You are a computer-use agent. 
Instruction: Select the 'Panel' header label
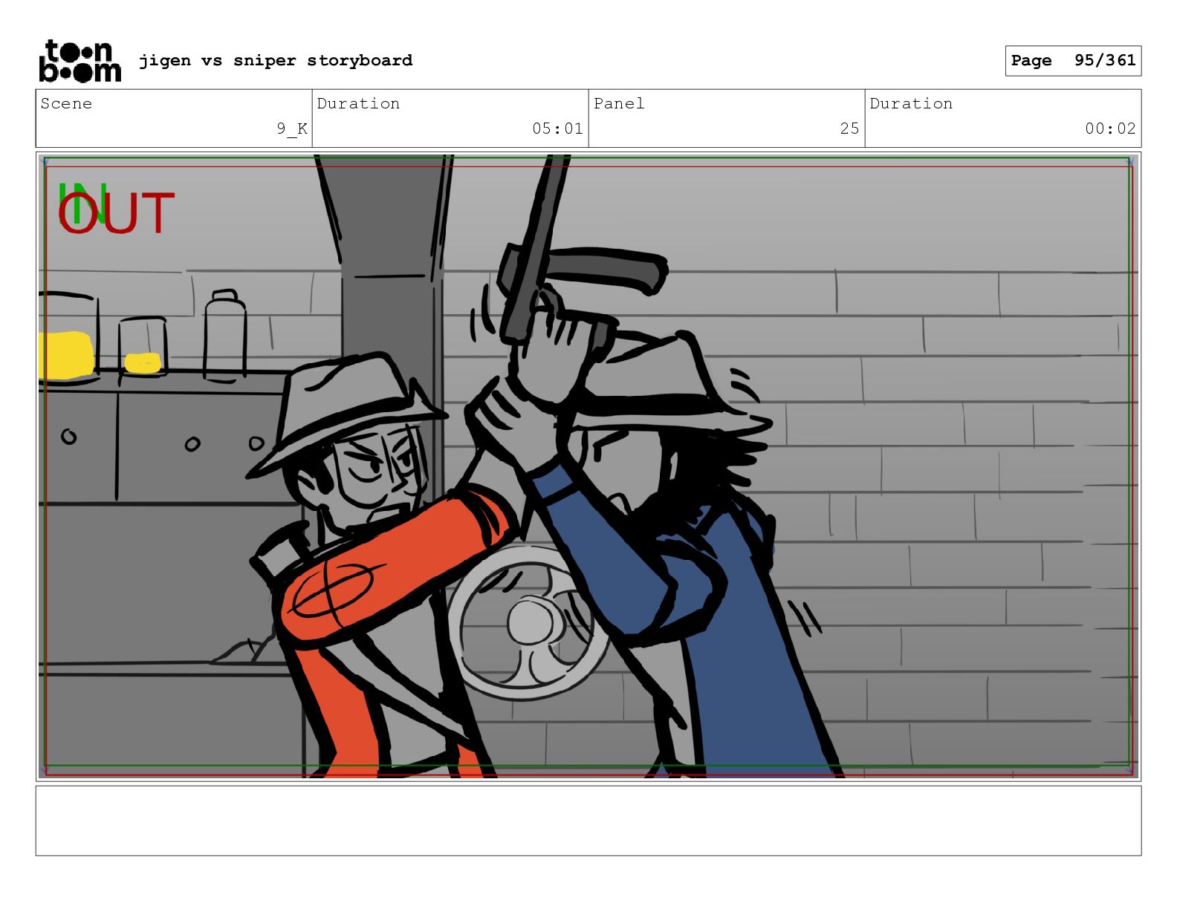point(619,103)
